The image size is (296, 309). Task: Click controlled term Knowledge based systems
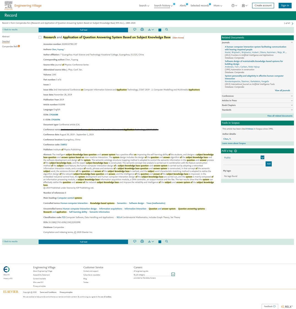(x=102, y=203)
